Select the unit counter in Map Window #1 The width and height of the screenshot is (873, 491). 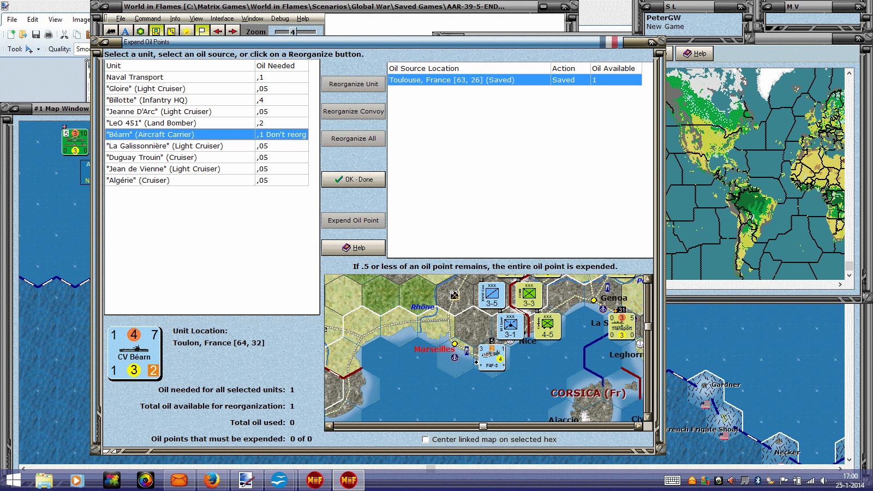click(x=75, y=142)
